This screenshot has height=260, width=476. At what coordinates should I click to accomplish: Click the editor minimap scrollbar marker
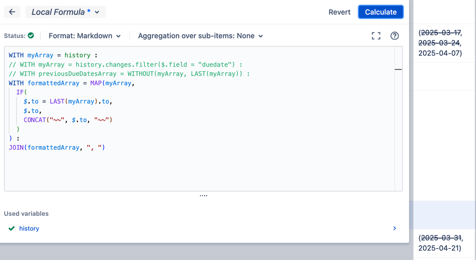pyautogui.click(x=398, y=69)
